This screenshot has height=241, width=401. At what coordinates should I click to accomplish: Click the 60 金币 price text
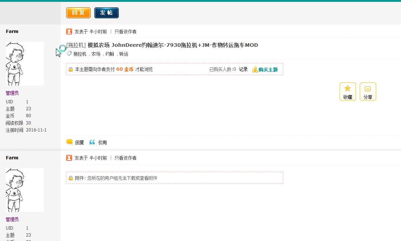coord(125,69)
